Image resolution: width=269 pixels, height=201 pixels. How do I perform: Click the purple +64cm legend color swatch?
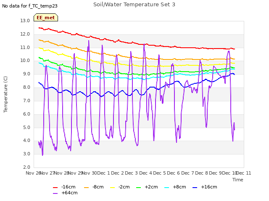[55, 193]
